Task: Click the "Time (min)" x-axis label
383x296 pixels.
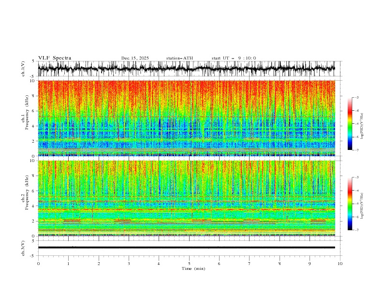Action: pos(193,268)
